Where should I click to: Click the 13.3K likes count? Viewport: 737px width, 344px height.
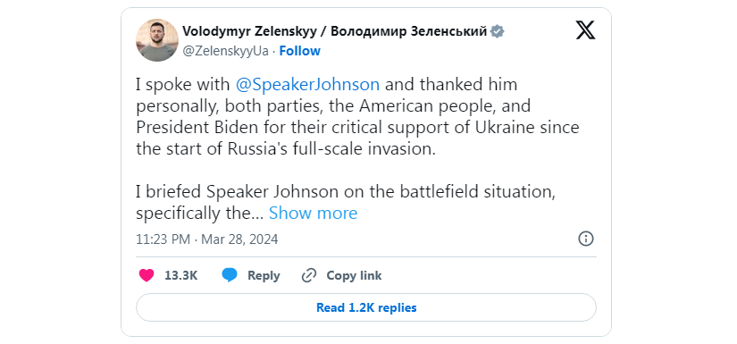point(181,275)
